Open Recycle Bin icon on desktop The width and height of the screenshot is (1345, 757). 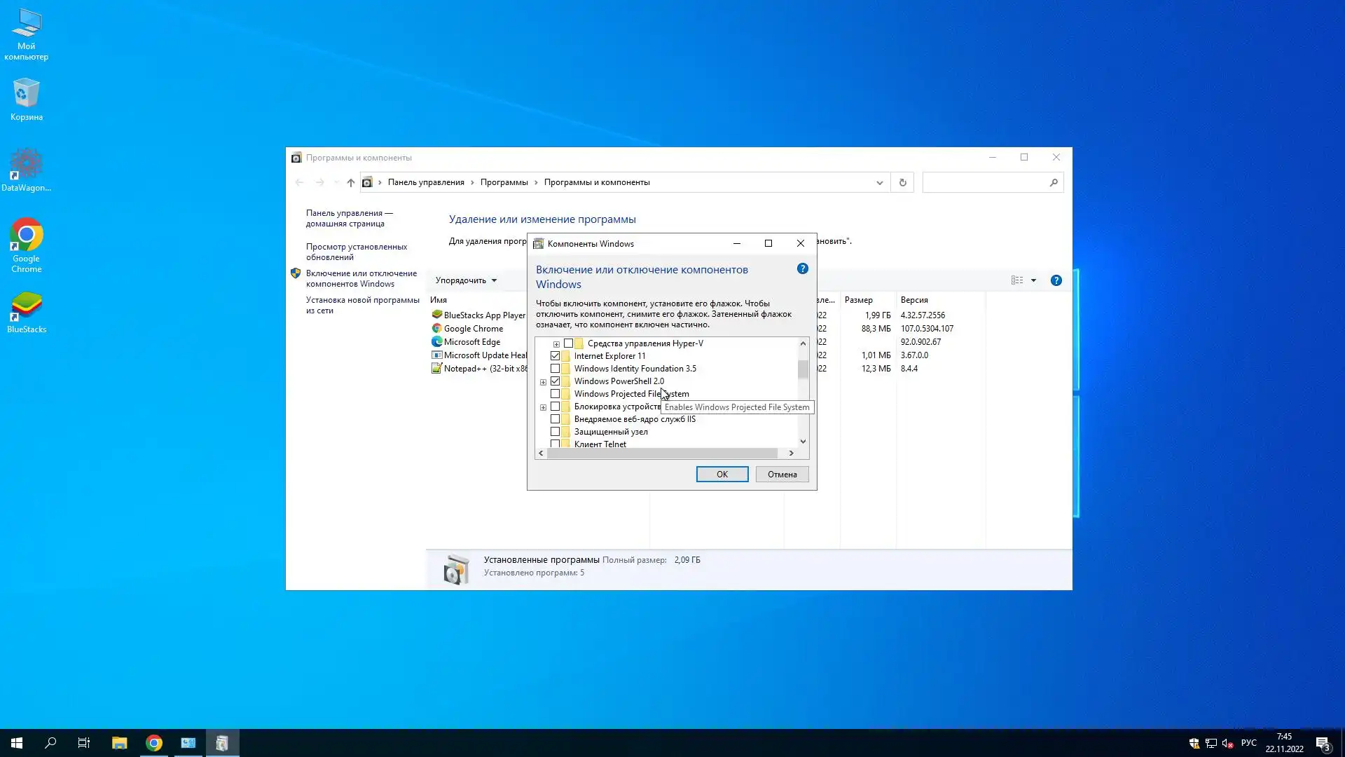[27, 100]
